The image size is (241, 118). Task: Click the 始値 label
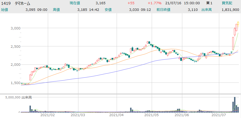click(5, 10)
